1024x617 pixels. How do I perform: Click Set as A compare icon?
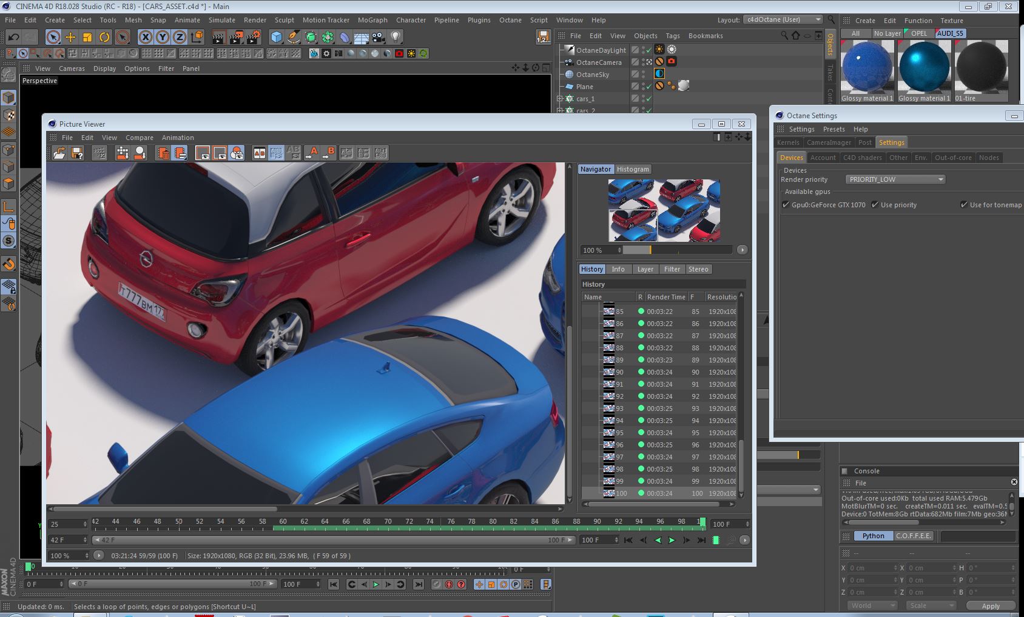tap(313, 153)
